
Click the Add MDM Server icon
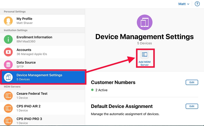[144, 54]
